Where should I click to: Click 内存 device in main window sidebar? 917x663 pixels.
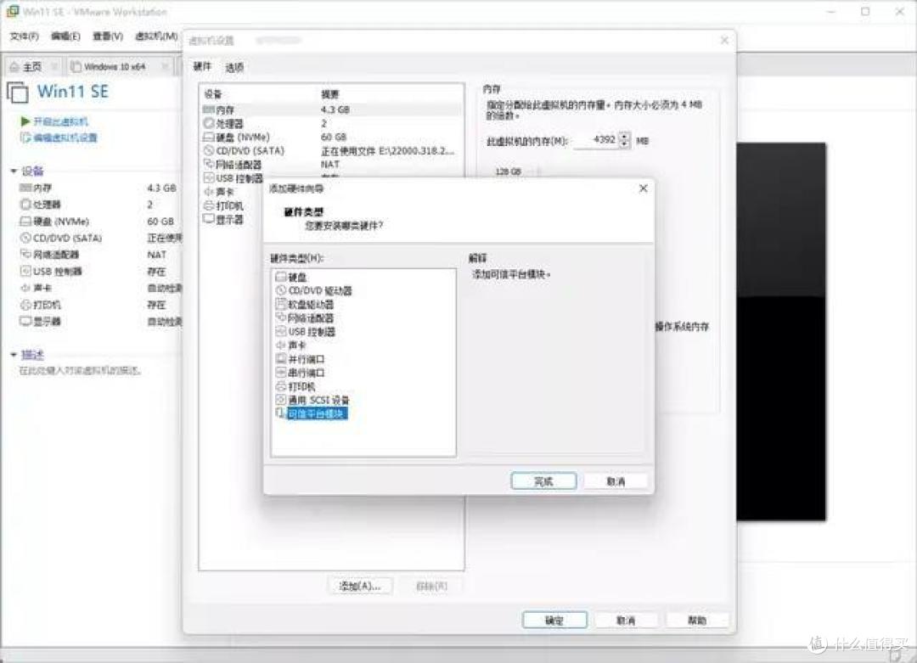click(x=36, y=188)
